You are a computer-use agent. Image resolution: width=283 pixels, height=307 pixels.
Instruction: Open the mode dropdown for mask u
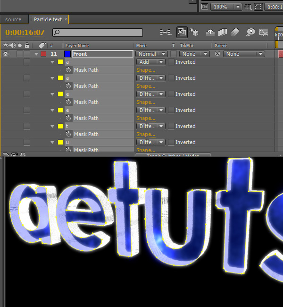coord(151,142)
